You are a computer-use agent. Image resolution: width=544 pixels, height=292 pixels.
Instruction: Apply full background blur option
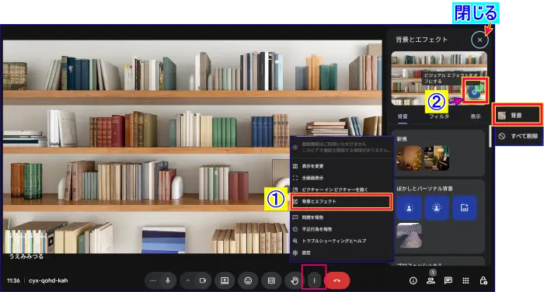[x=437, y=207]
